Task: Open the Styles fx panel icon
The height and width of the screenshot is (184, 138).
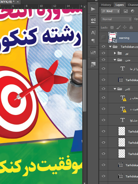Action: pyautogui.click(x=93, y=64)
